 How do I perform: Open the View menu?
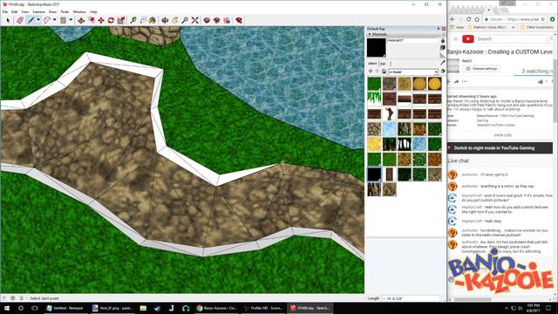click(x=25, y=11)
